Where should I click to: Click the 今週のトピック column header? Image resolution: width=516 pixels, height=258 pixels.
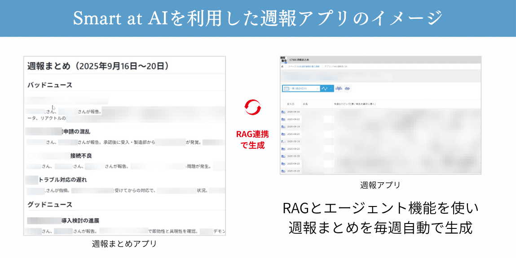[355, 103]
